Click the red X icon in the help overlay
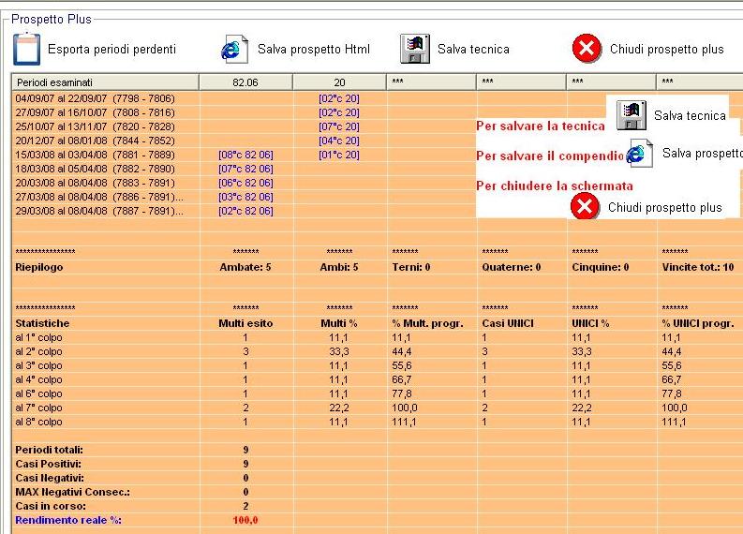The image size is (743, 534). 585,207
